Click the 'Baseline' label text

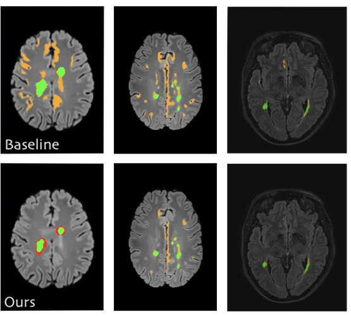click(x=32, y=145)
